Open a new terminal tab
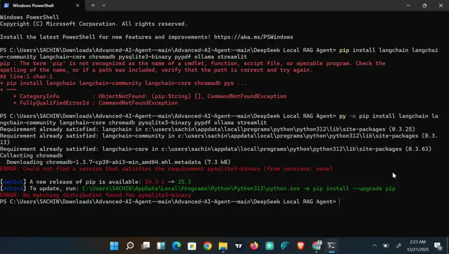The width and height of the screenshot is (449, 254). [x=93, y=6]
